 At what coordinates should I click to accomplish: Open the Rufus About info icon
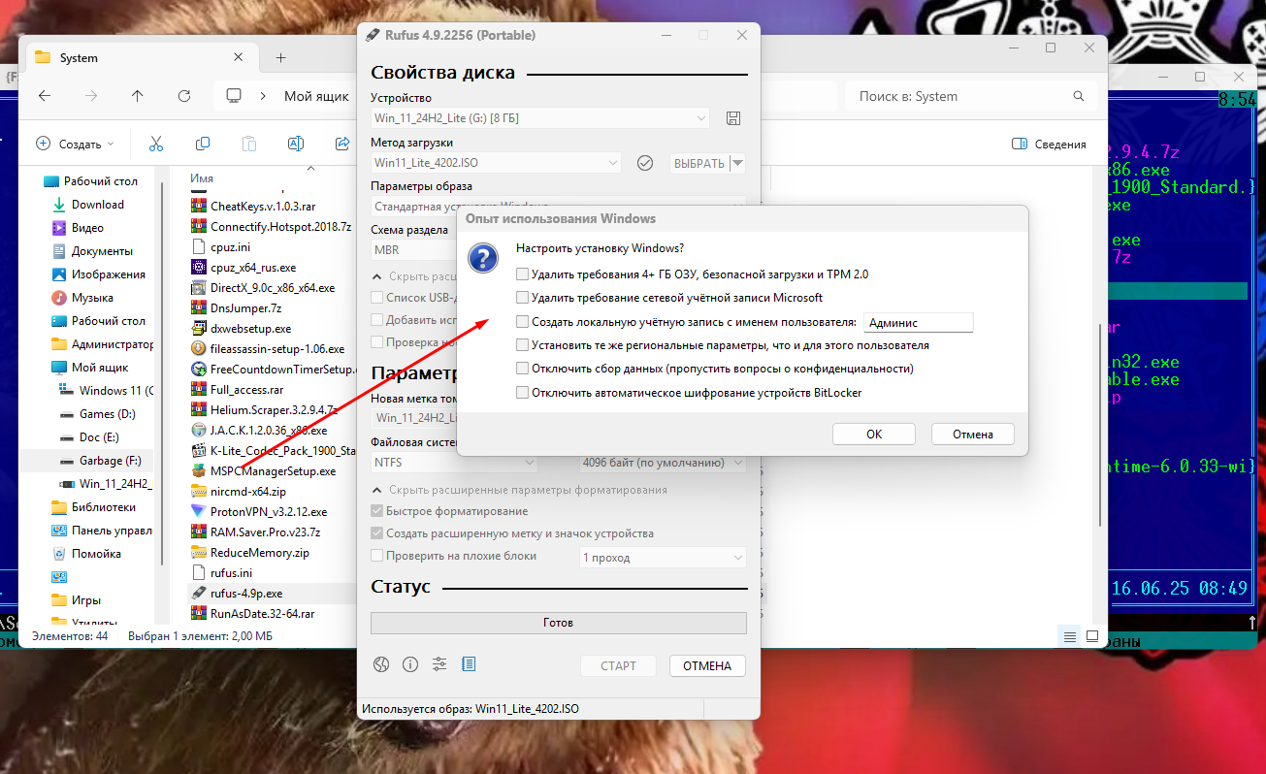click(410, 664)
